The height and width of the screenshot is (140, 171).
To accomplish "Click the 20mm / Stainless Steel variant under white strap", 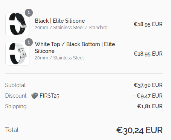I will point(59,58).
